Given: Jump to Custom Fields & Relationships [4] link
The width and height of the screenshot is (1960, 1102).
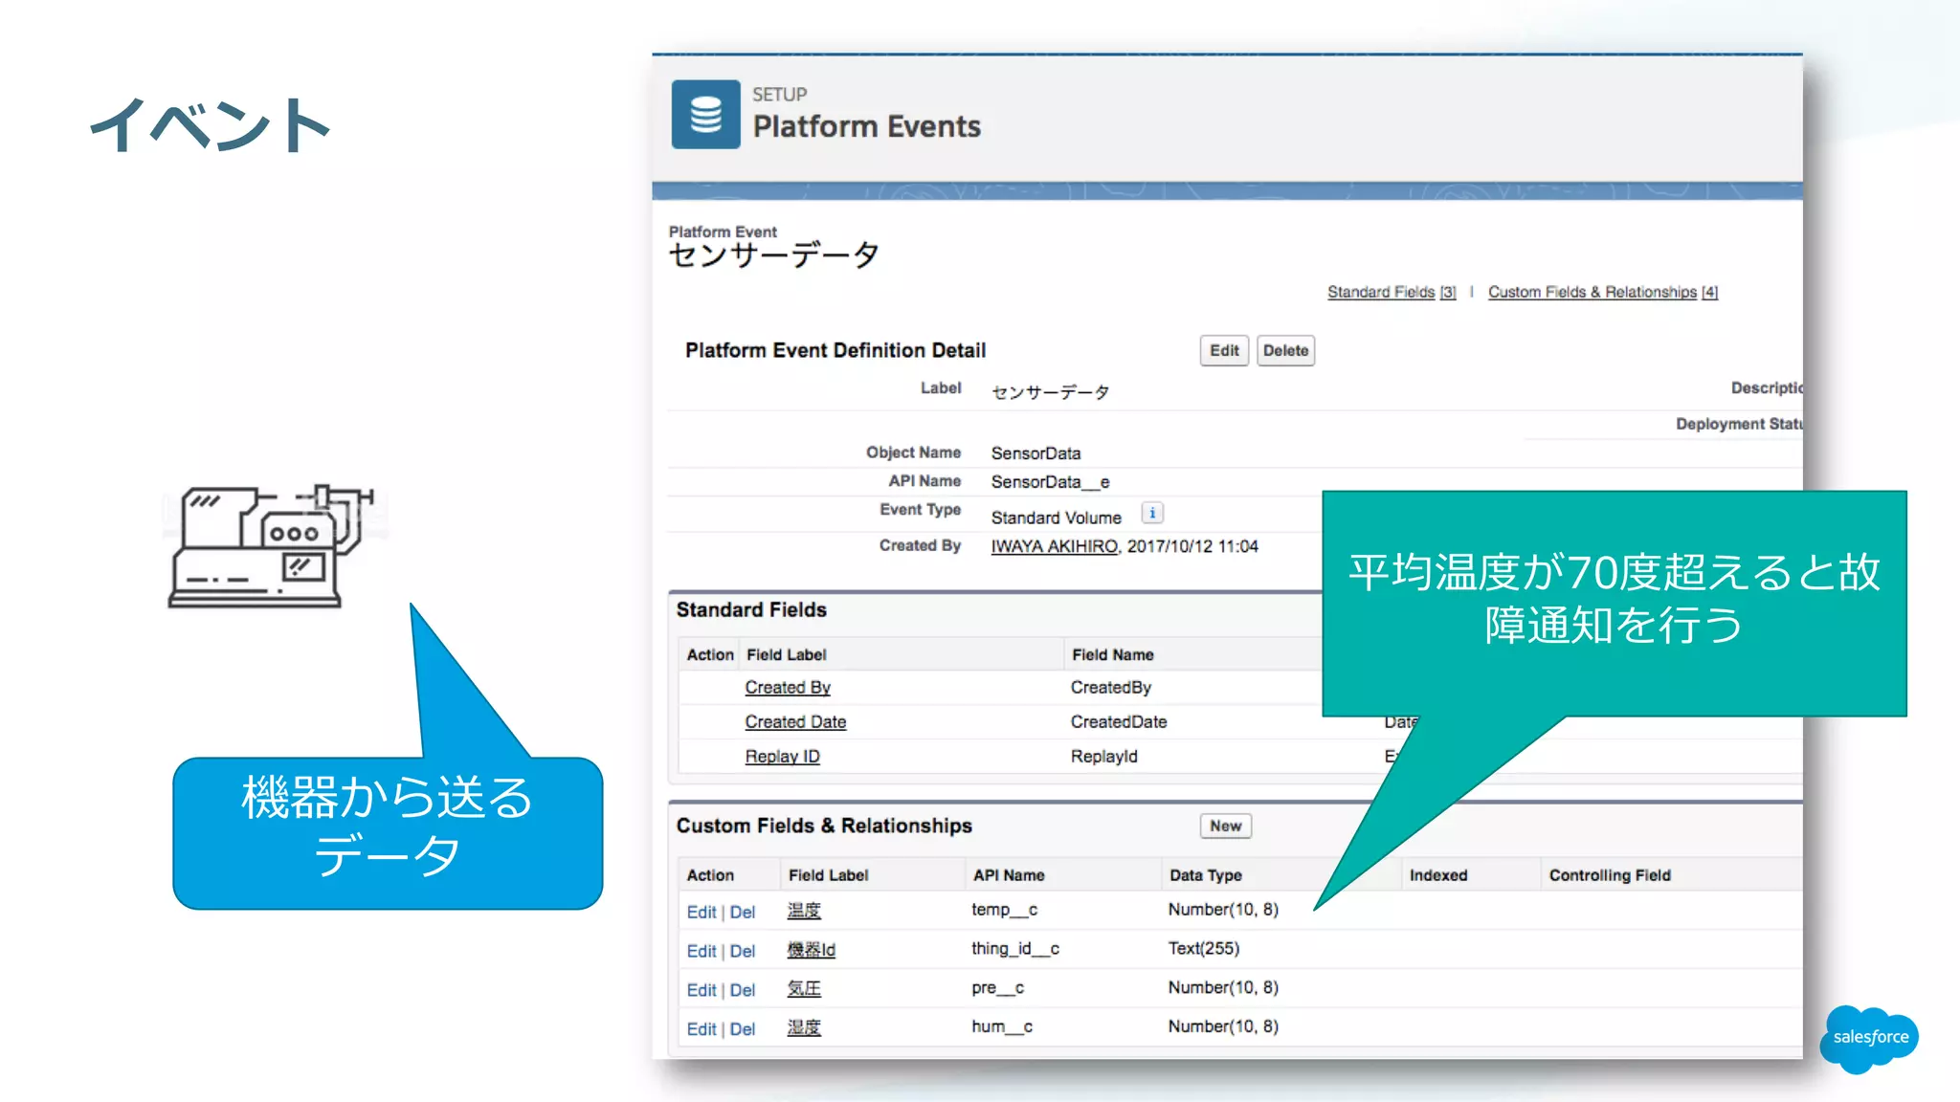Looking at the screenshot, I should [x=1602, y=292].
